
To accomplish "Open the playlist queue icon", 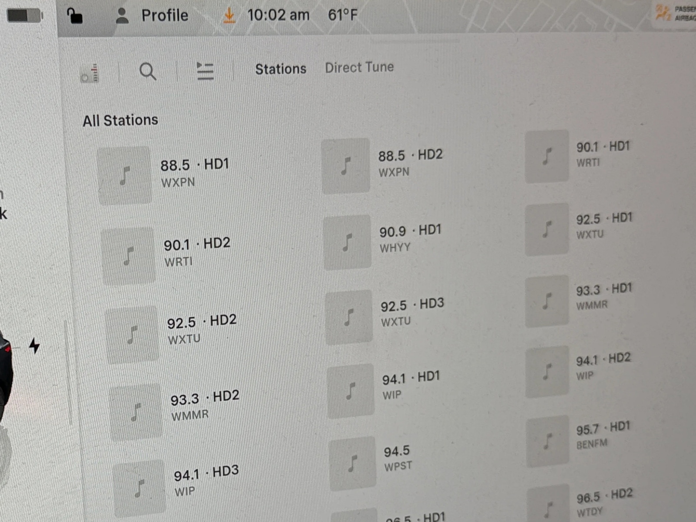I will (205, 71).
